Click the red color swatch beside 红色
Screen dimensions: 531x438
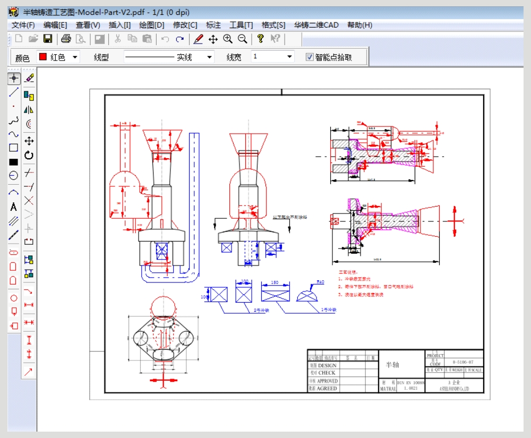coord(42,56)
